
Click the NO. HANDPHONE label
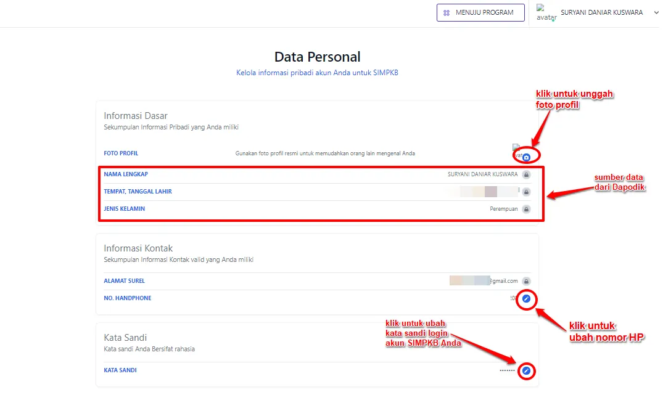pos(128,298)
